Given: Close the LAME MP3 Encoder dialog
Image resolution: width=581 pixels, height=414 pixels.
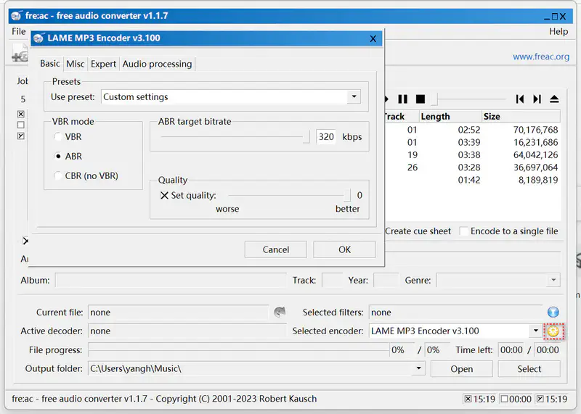Looking at the screenshot, I should click(373, 38).
